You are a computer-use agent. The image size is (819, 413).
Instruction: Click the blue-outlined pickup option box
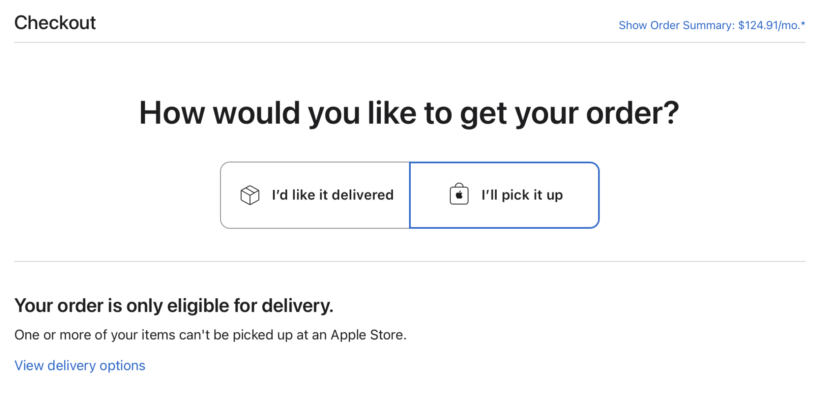(505, 195)
